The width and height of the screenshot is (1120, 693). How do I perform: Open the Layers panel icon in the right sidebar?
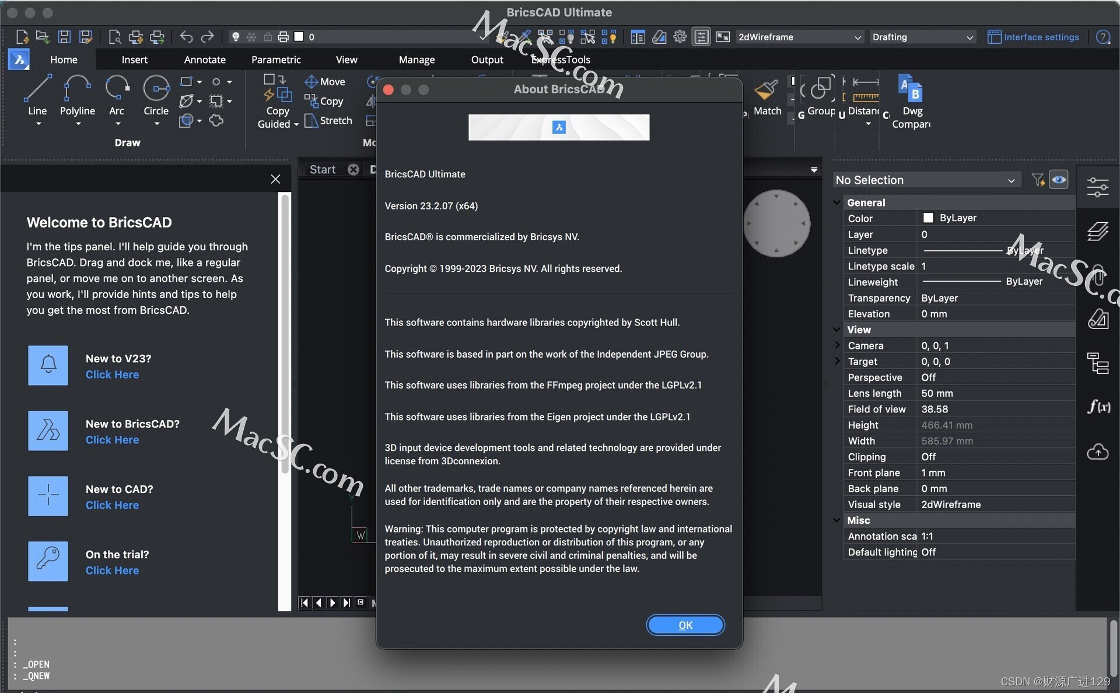tap(1098, 231)
